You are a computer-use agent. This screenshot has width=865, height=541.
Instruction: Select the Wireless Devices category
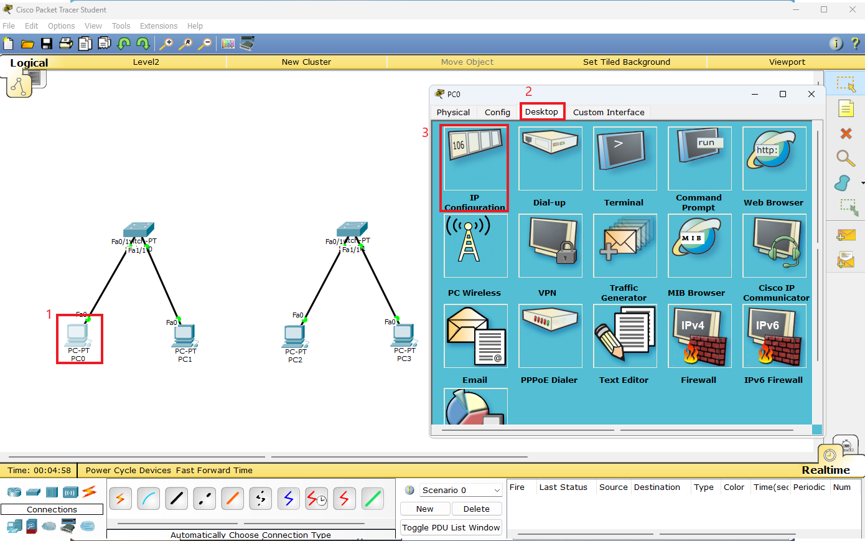coord(70,492)
